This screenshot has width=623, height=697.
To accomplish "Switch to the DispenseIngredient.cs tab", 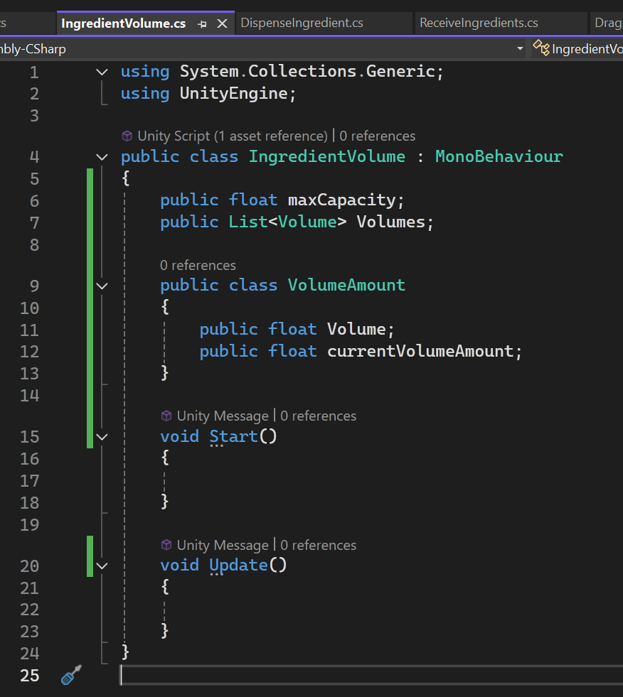I will pos(302,23).
